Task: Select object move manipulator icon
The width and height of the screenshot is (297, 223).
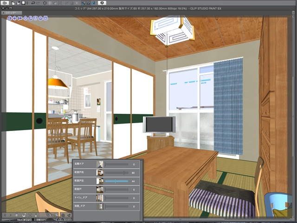Action: (x=26, y=19)
